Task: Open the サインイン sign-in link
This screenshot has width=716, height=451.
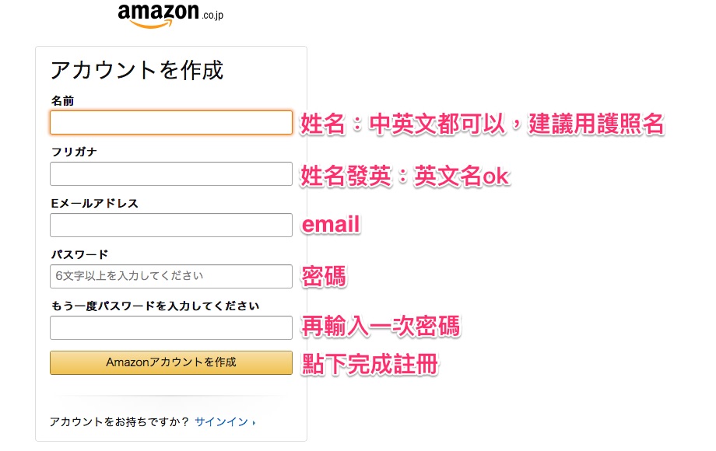Action: coord(222,421)
